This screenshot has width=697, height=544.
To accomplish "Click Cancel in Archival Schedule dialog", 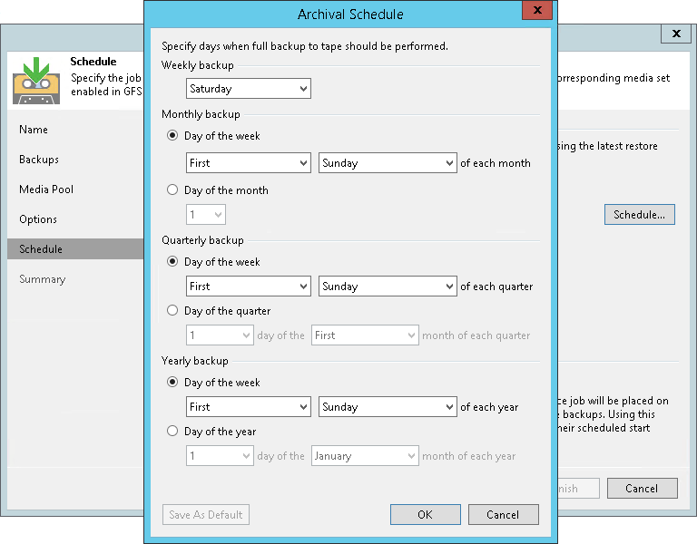I will click(503, 515).
